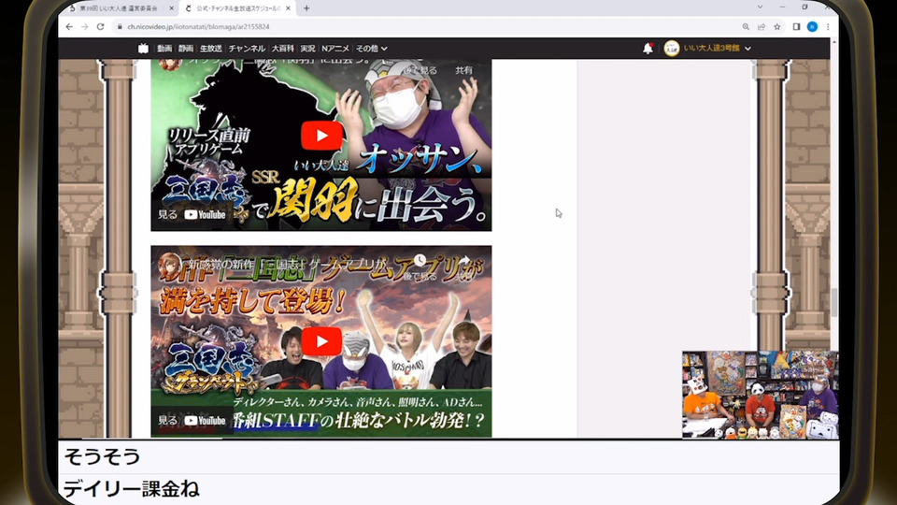
Task: Reload the page with refresh icon
Action: coord(100,27)
